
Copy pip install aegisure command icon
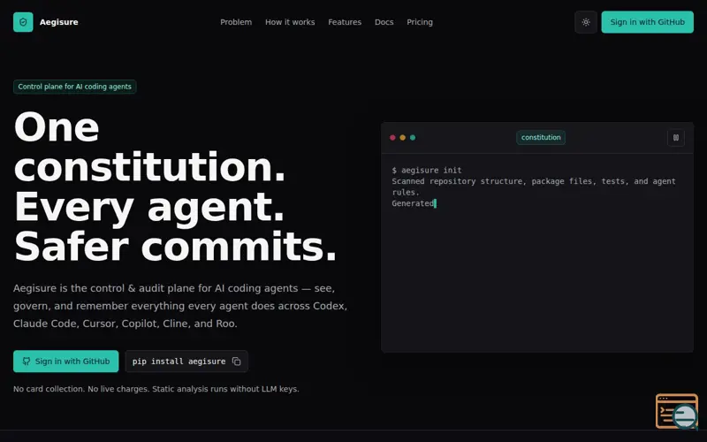236,362
